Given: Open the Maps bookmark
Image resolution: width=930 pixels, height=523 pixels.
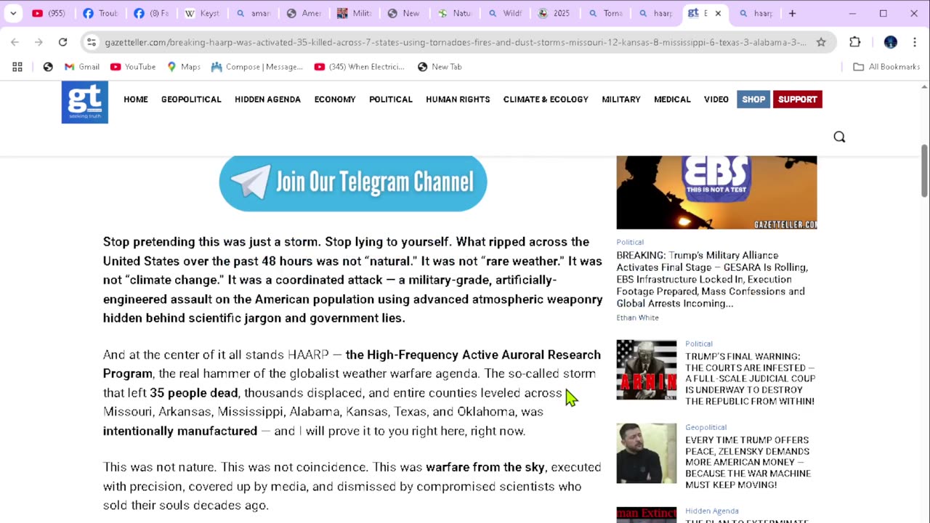Looking at the screenshot, I should tap(184, 67).
